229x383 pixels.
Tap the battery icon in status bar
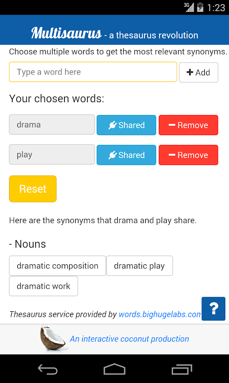point(200,7)
